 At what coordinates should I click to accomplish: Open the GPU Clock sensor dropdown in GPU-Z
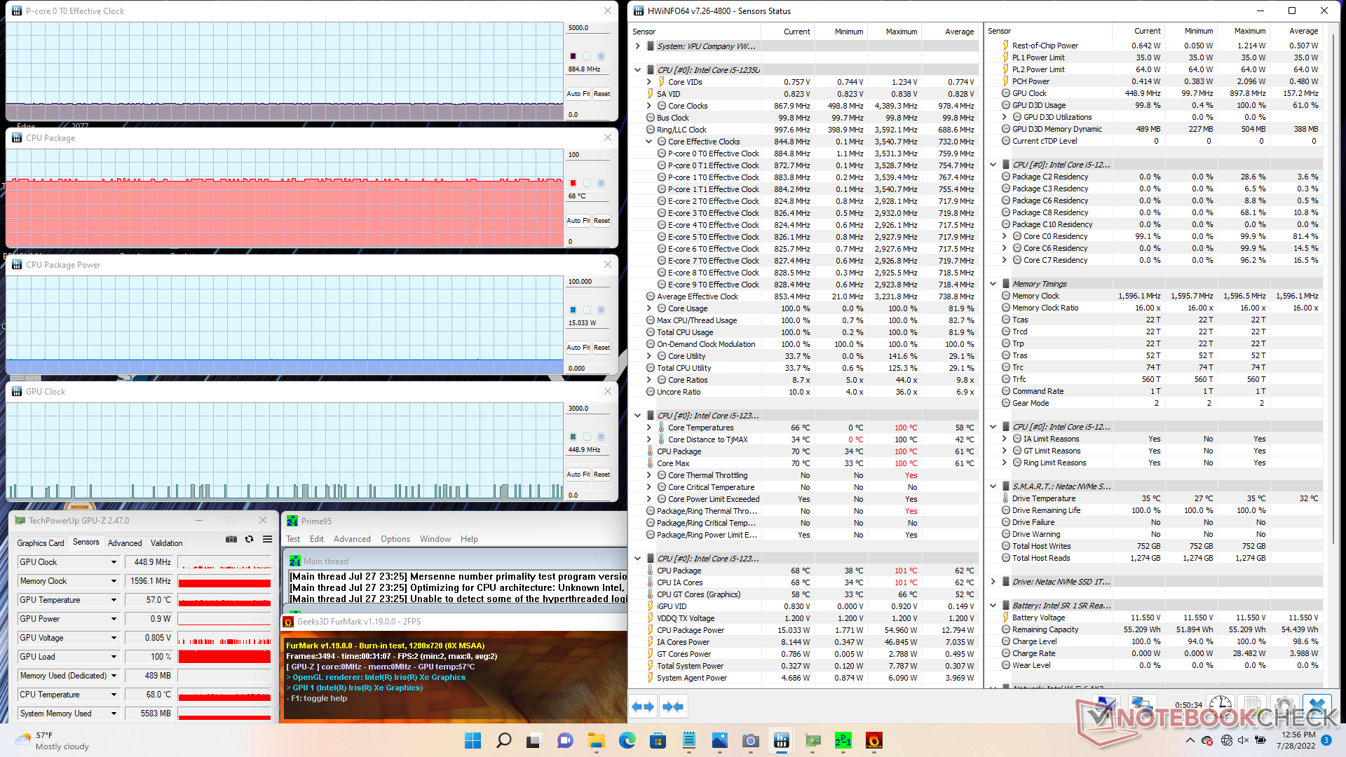click(114, 562)
